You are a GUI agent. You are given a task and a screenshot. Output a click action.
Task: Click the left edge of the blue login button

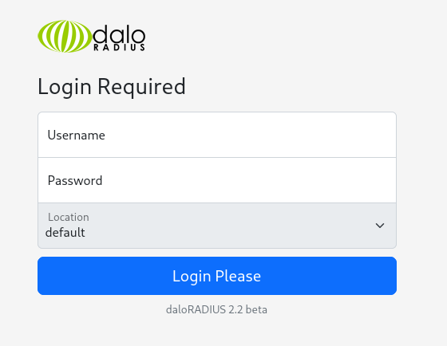tap(43, 276)
